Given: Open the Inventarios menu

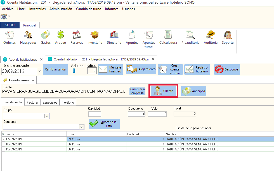Looking at the screenshot, I should 37,9.
